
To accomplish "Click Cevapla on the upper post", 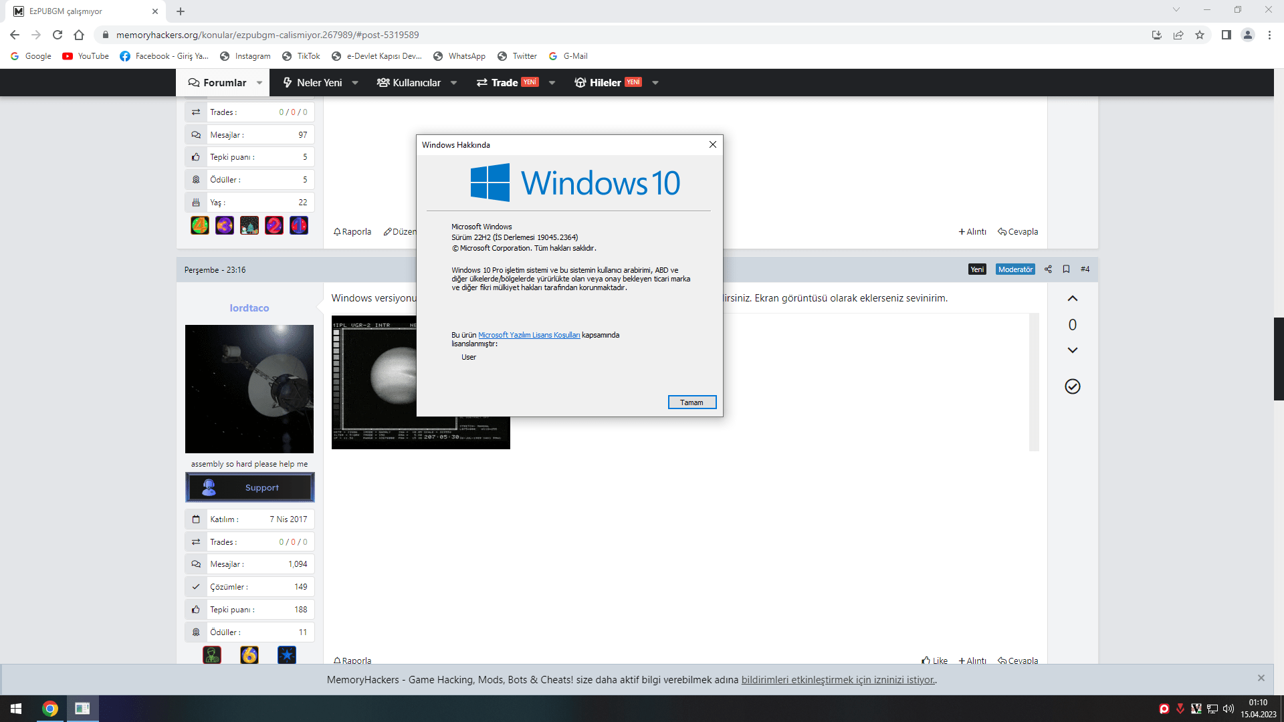I will (1018, 232).
